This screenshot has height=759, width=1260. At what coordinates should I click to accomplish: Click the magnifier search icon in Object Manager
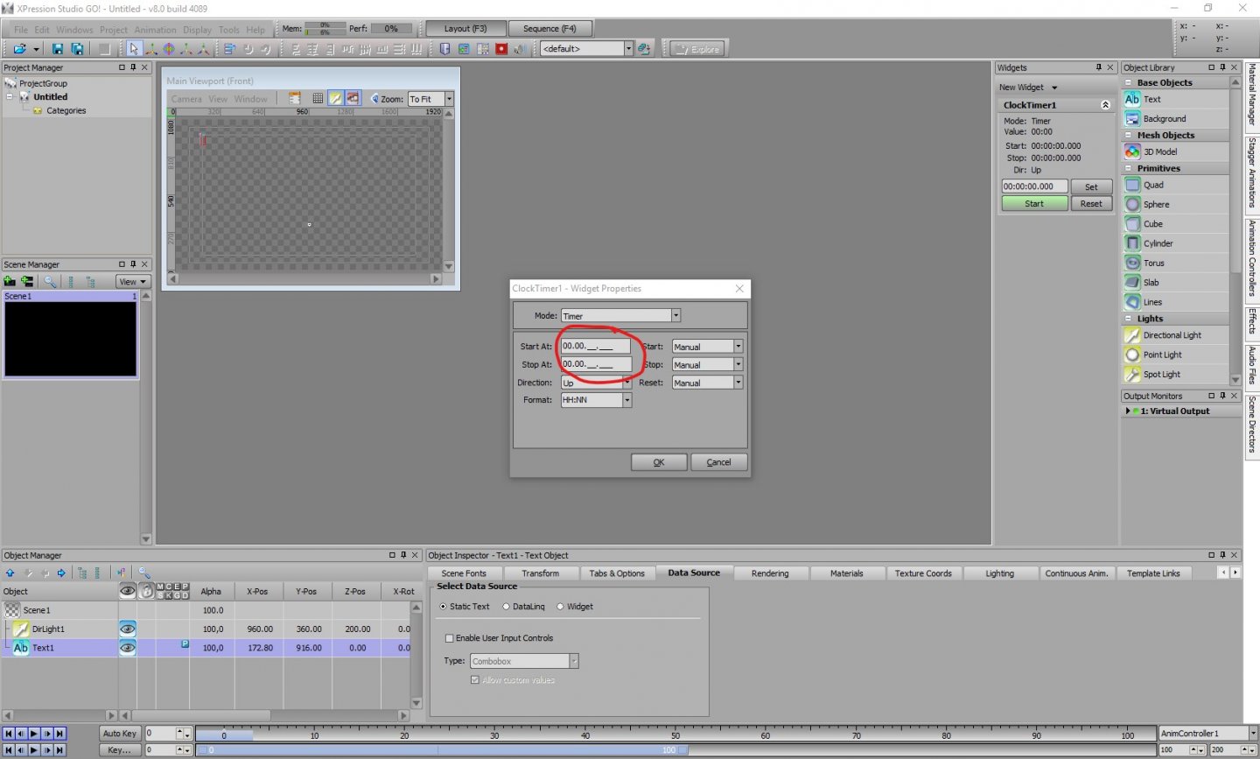point(144,573)
